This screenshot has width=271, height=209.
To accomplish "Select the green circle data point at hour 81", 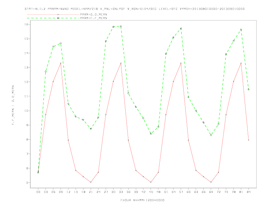I will tap(241, 30).
